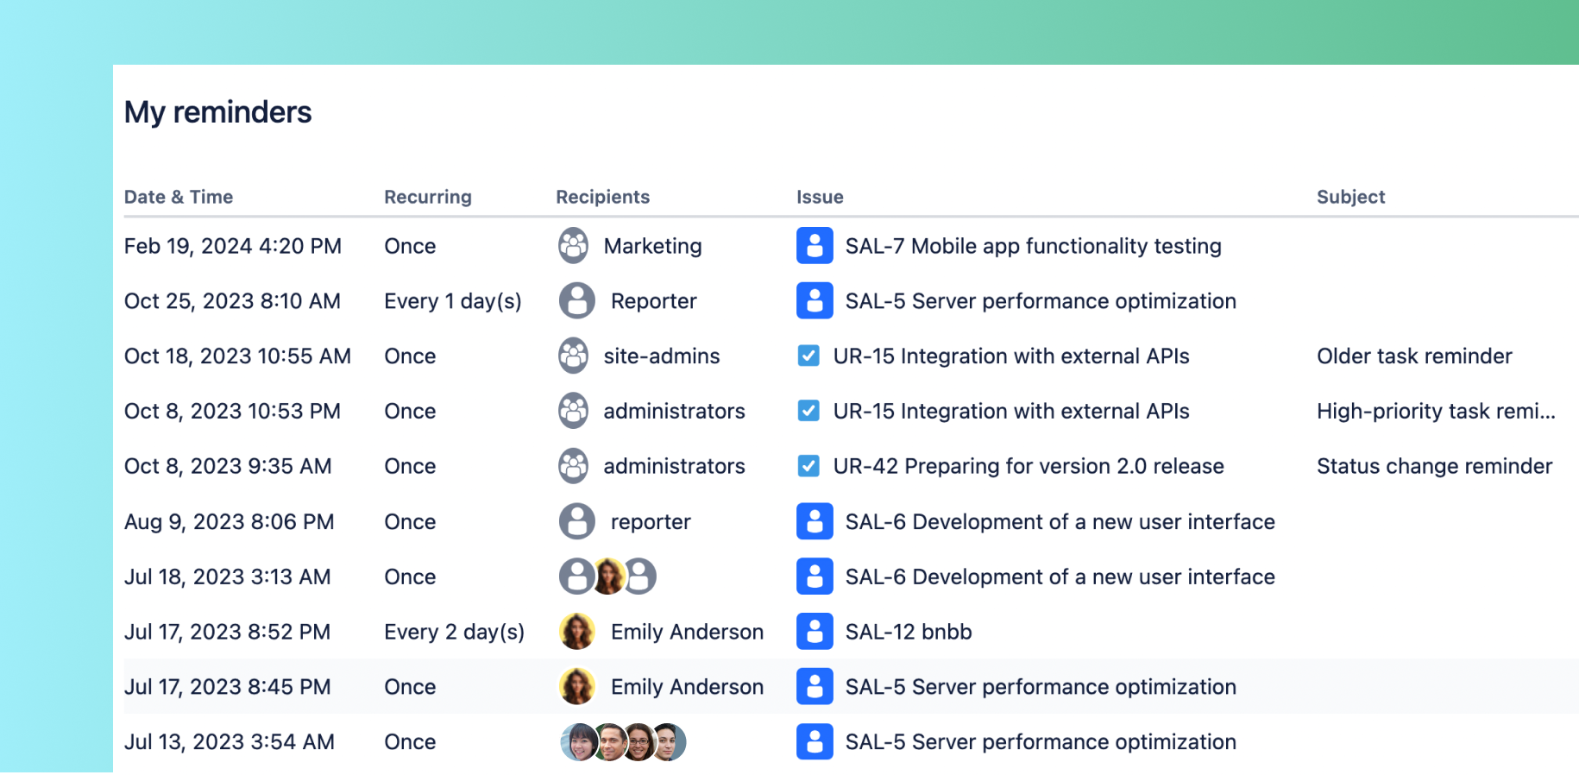This screenshot has width=1579, height=775.
Task: Open the UR-42 Preparing for version 2.0 release issue
Action: click(x=1028, y=466)
